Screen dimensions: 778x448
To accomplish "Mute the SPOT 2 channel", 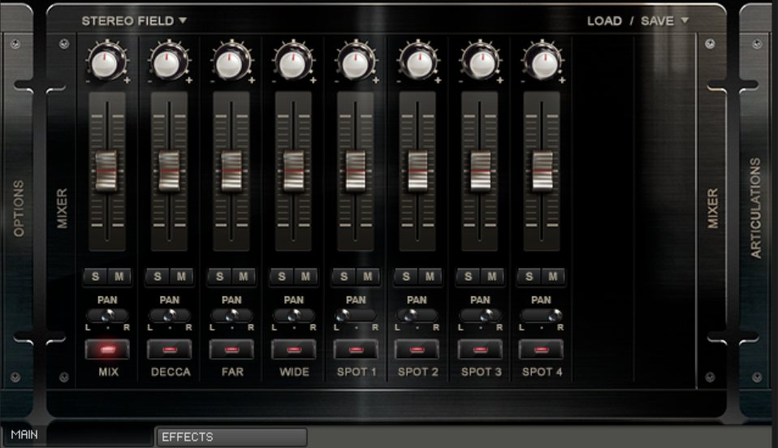I will pyautogui.click(x=430, y=277).
